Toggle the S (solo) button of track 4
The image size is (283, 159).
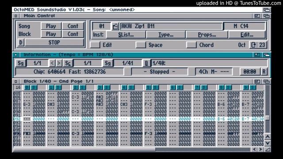point(131,87)
